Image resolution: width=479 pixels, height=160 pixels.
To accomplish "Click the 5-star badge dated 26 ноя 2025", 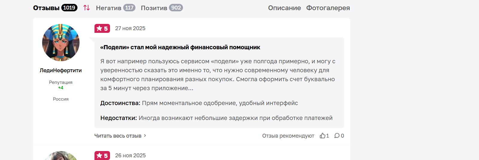I will [102, 156].
